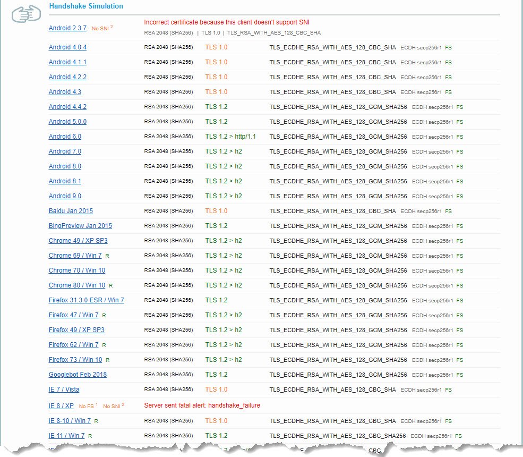Click 'RSA 2048 (SHA256)' in the Android 9.0 row
Screen dimensions: 523x457
168,196
